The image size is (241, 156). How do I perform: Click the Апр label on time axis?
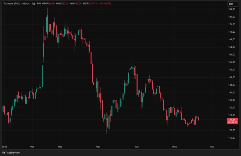(98, 147)
